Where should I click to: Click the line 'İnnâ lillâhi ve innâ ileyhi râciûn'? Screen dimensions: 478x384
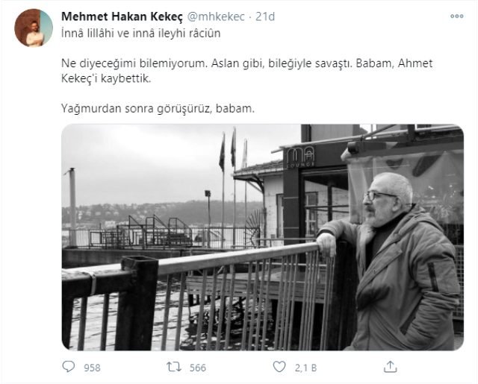coord(141,33)
